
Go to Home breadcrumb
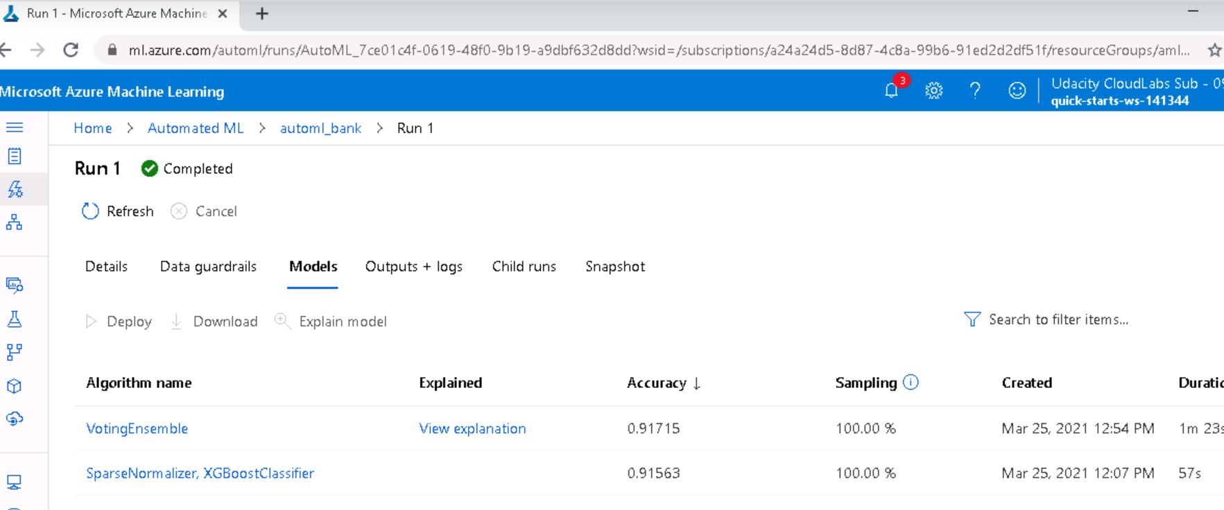(93, 128)
